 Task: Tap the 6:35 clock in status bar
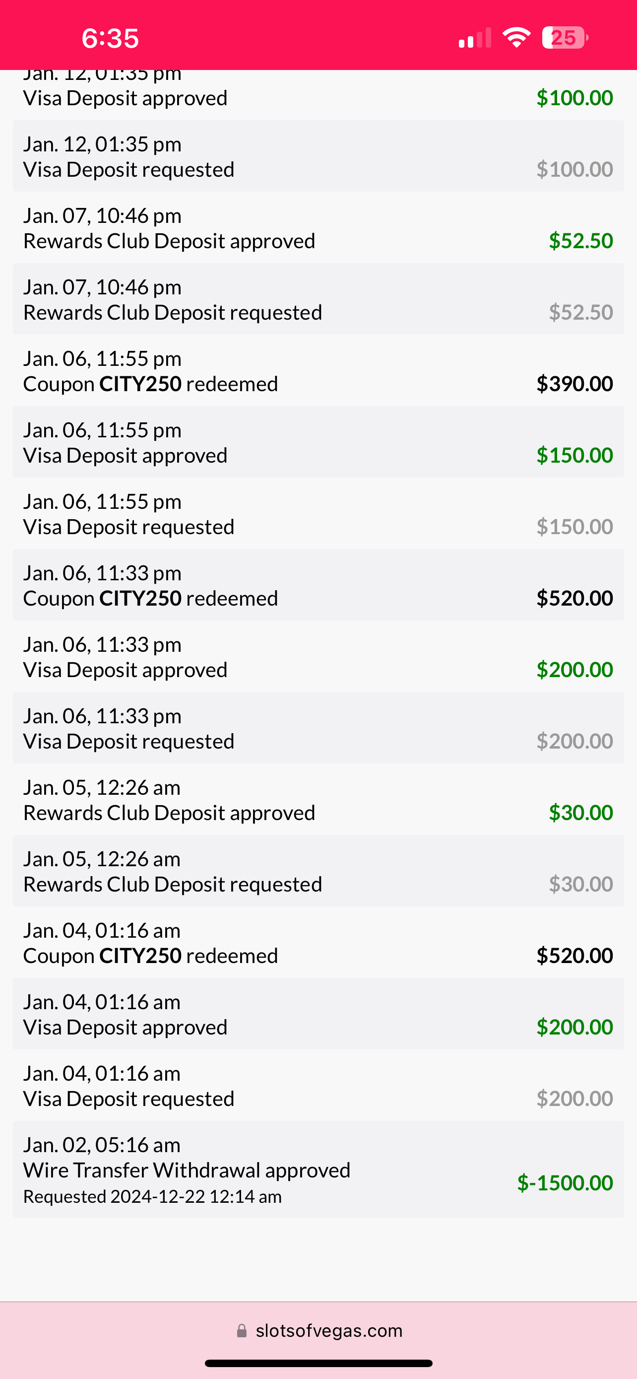pos(110,39)
